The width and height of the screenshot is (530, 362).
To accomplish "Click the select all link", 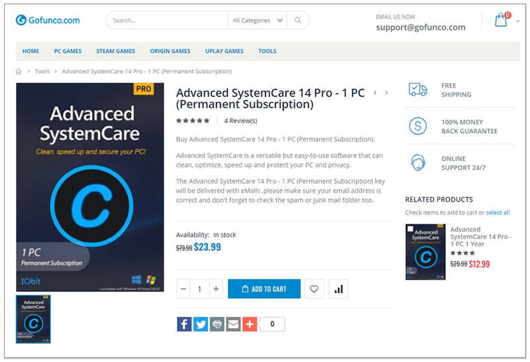I will [x=498, y=212].
